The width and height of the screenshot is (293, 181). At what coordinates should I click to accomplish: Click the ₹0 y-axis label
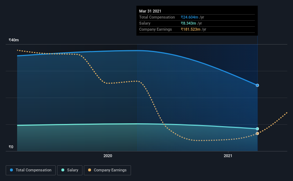(x=11, y=147)
